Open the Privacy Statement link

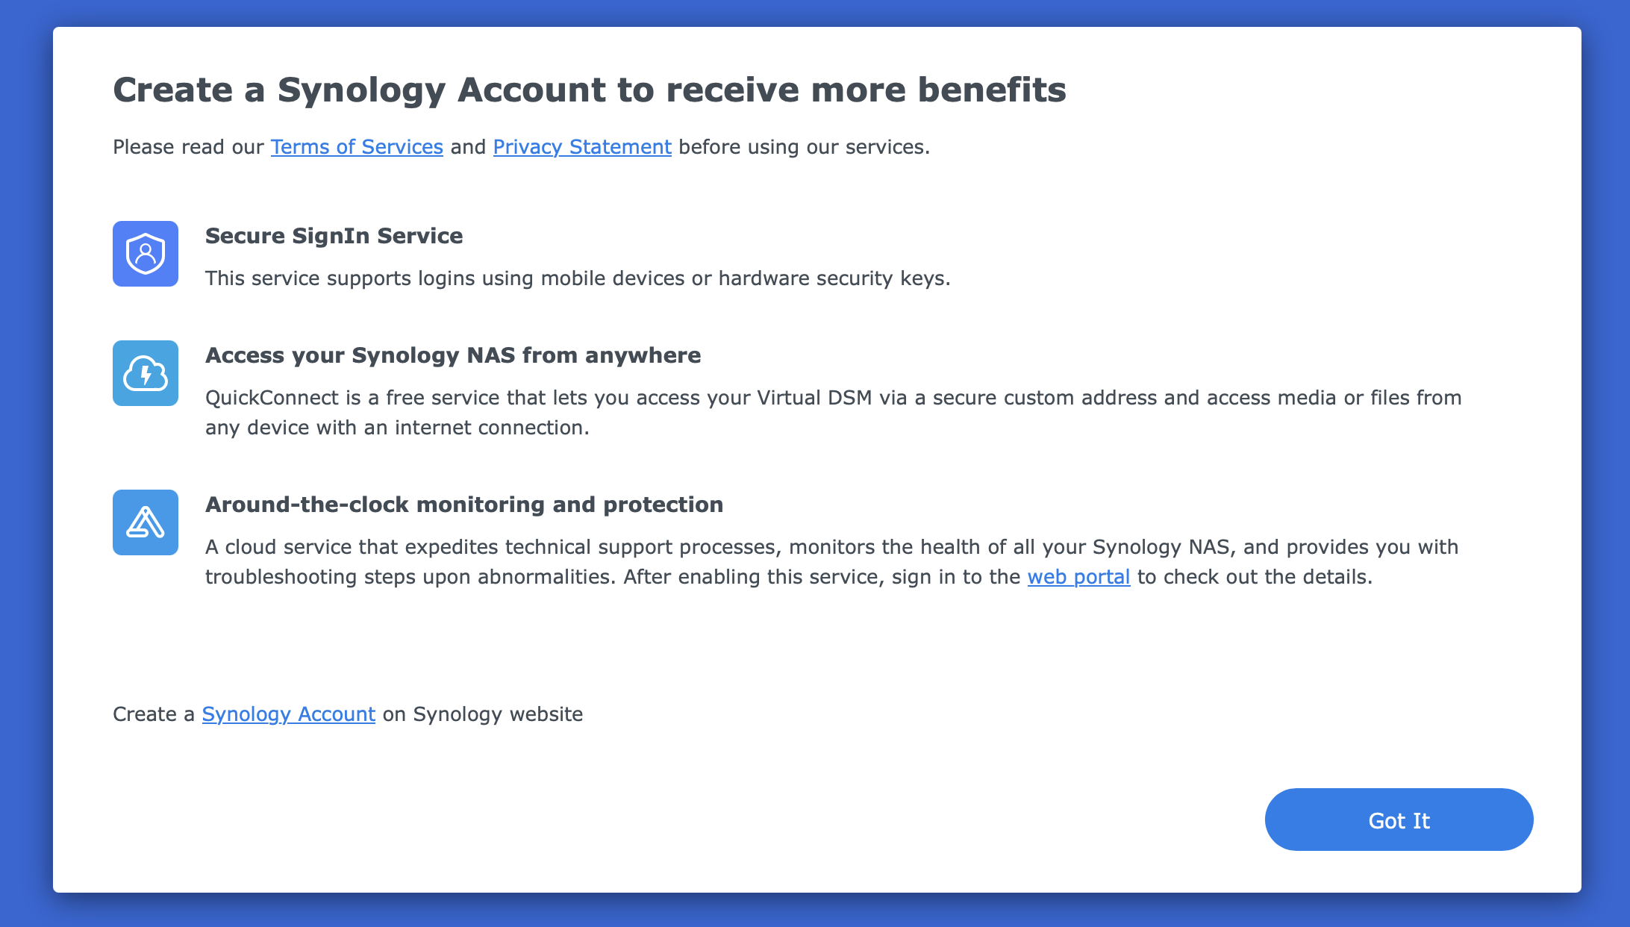(x=581, y=147)
